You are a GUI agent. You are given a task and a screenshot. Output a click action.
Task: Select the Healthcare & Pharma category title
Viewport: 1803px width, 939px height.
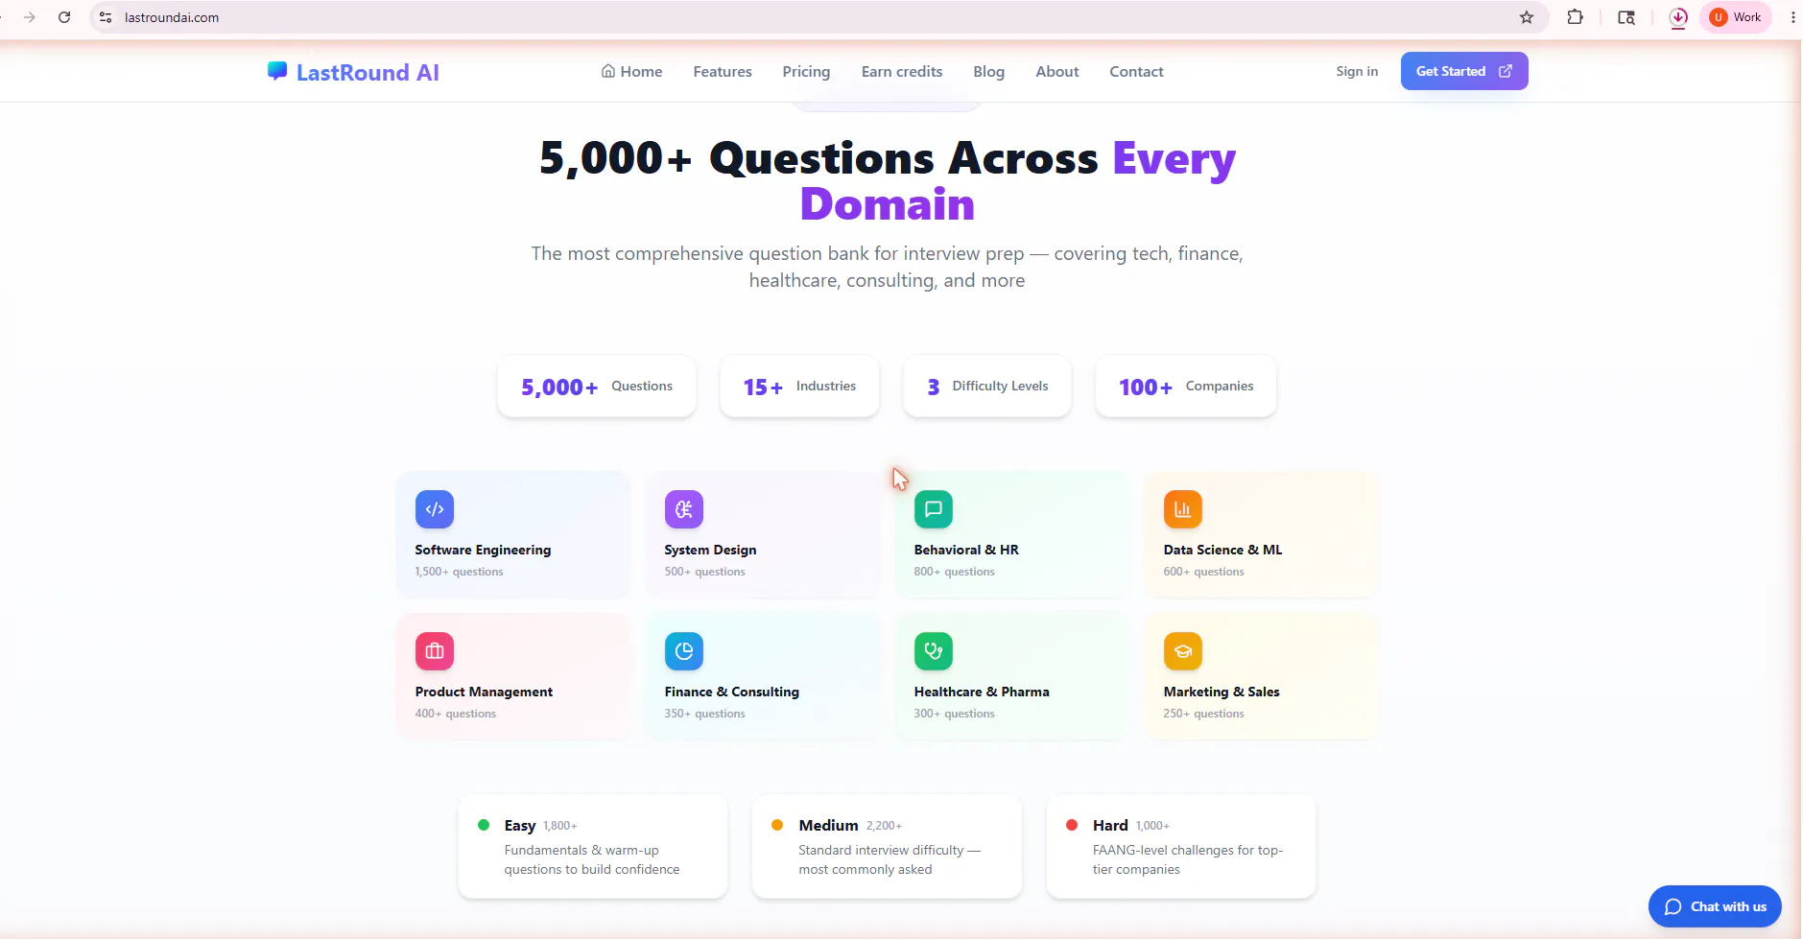pyautogui.click(x=982, y=692)
